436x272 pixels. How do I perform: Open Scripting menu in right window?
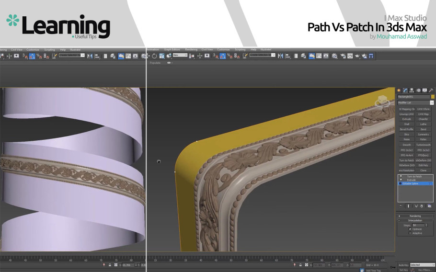pyautogui.click(x=240, y=49)
